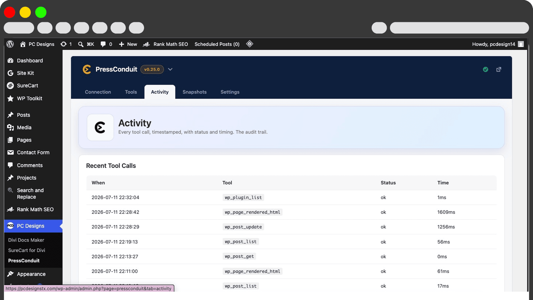
Task: Click wp_post_list in the 22:19:13 row
Action: [x=241, y=242]
